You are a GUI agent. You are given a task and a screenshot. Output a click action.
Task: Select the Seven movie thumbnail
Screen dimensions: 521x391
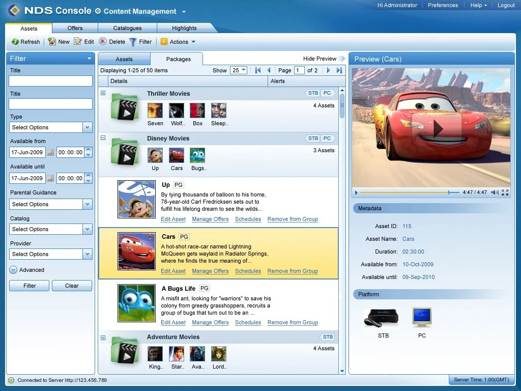point(155,110)
